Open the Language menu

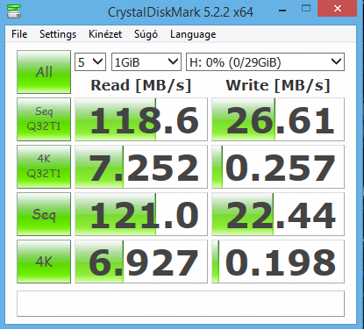coord(193,34)
